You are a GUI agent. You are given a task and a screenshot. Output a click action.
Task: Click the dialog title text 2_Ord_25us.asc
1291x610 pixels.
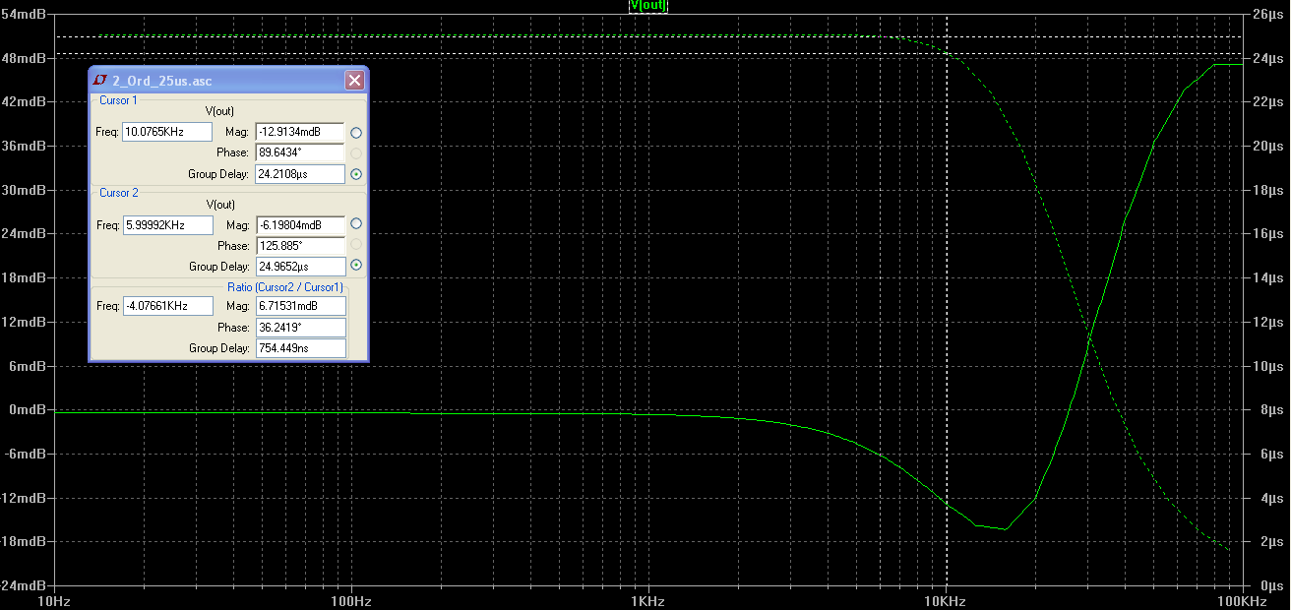point(162,81)
